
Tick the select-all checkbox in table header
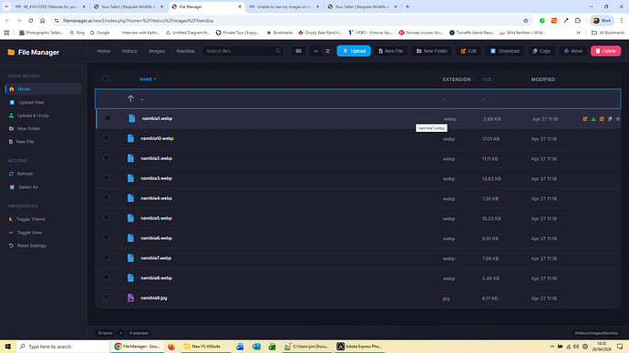106,78
